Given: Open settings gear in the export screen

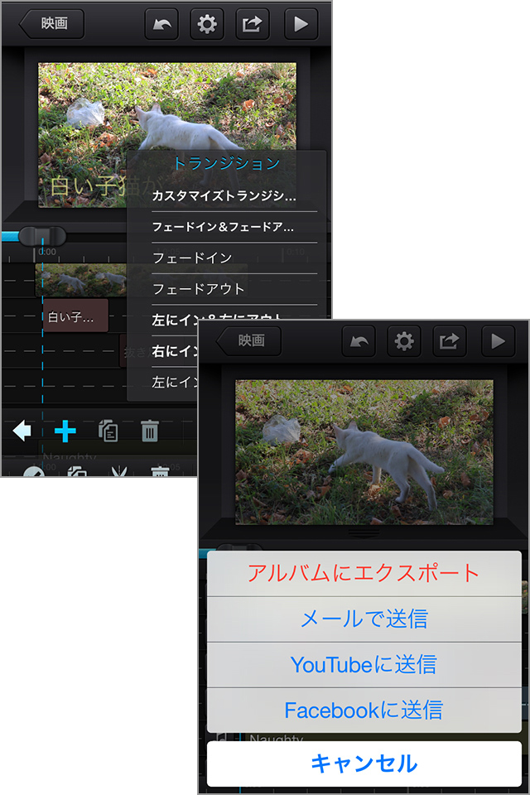Looking at the screenshot, I should pyautogui.click(x=404, y=341).
